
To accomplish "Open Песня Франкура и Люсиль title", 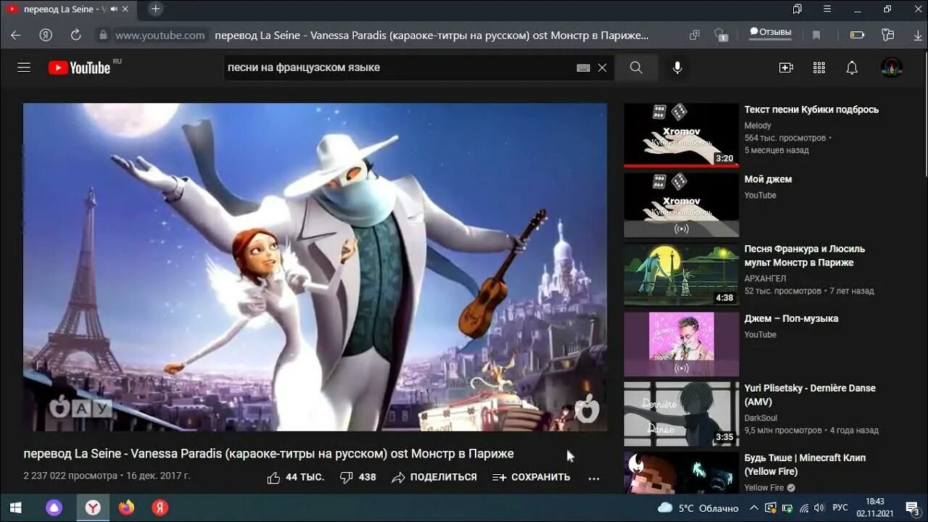I will pyautogui.click(x=805, y=255).
